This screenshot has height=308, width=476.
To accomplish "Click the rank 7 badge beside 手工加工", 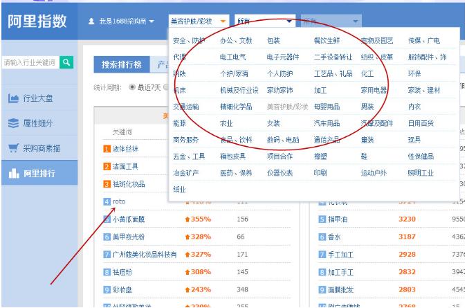I will click(x=322, y=255).
